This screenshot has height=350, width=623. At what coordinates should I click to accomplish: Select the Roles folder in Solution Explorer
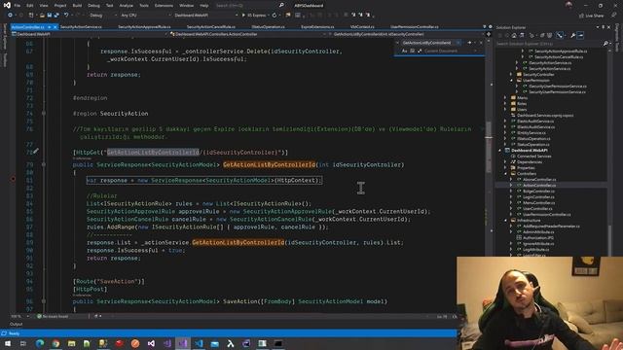point(522,104)
